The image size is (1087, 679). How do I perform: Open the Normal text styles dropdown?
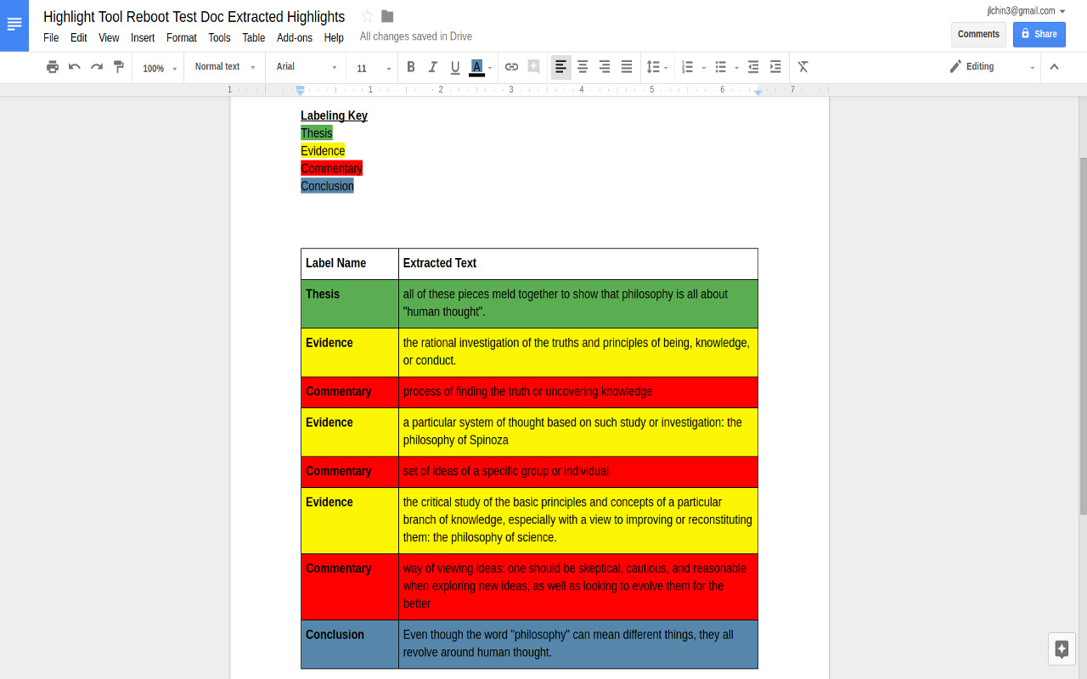[223, 66]
